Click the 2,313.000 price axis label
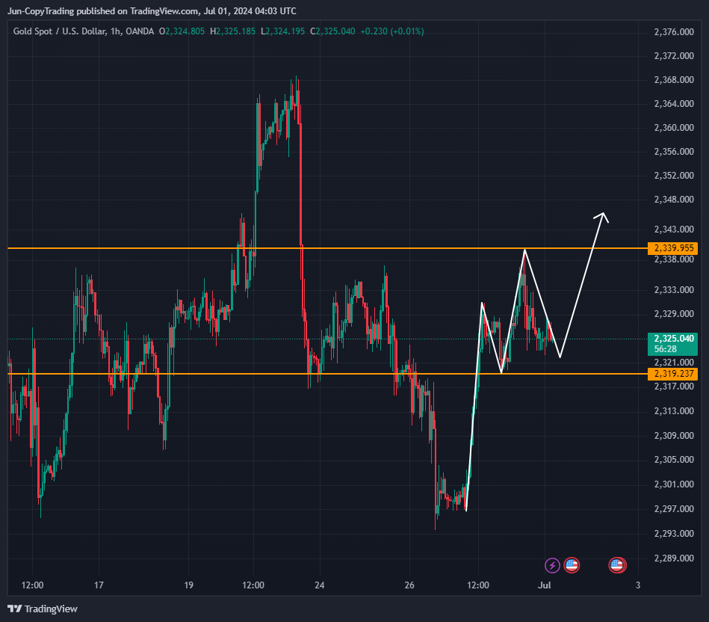 click(x=674, y=410)
